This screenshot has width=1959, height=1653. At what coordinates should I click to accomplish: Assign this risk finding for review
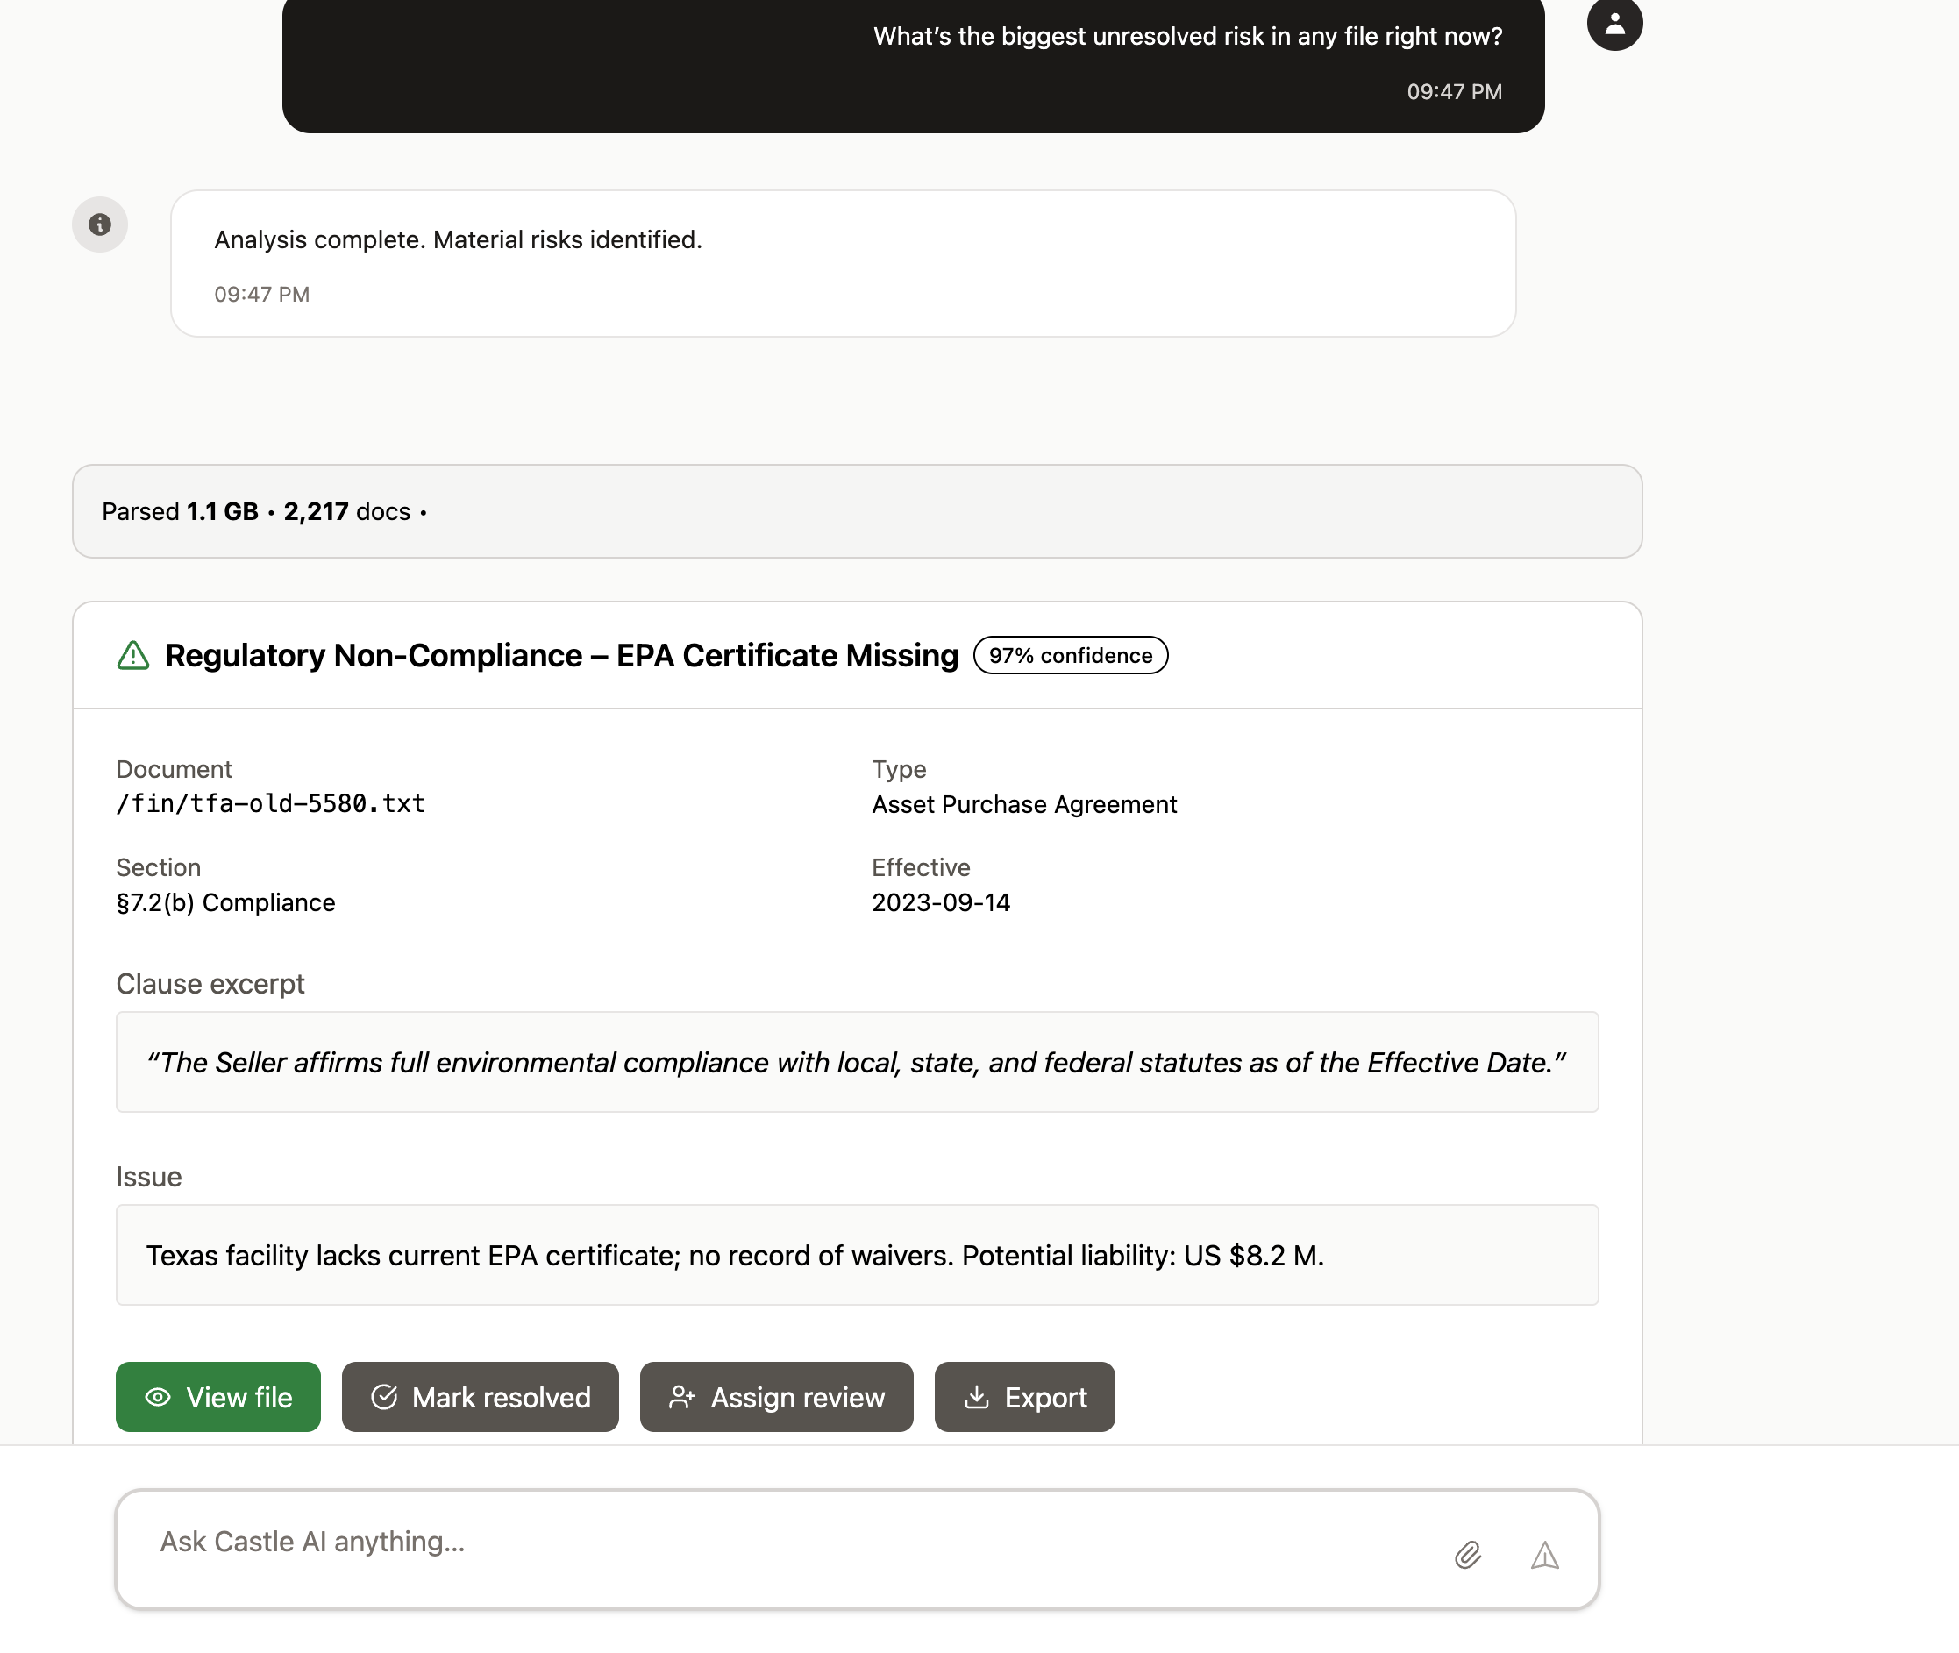[x=777, y=1396]
